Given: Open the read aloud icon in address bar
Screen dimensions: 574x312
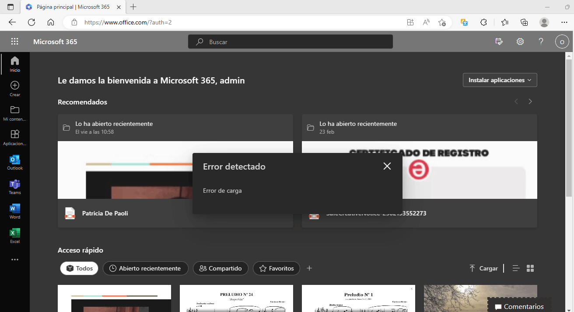Looking at the screenshot, I should [x=426, y=22].
